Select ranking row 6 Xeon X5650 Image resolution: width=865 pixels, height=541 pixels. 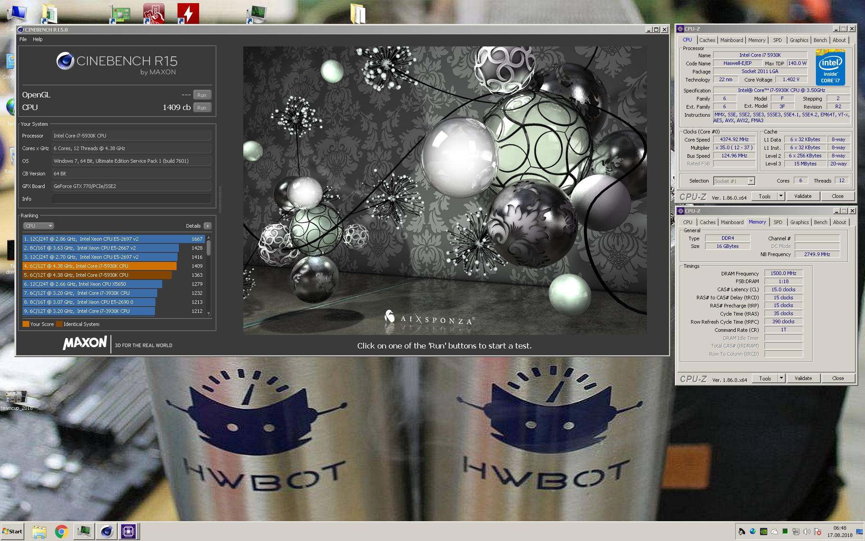pos(114,284)
